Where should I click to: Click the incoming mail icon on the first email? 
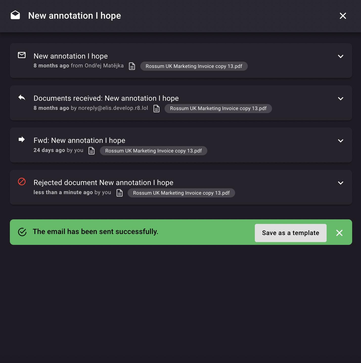[x=22, y=55]
